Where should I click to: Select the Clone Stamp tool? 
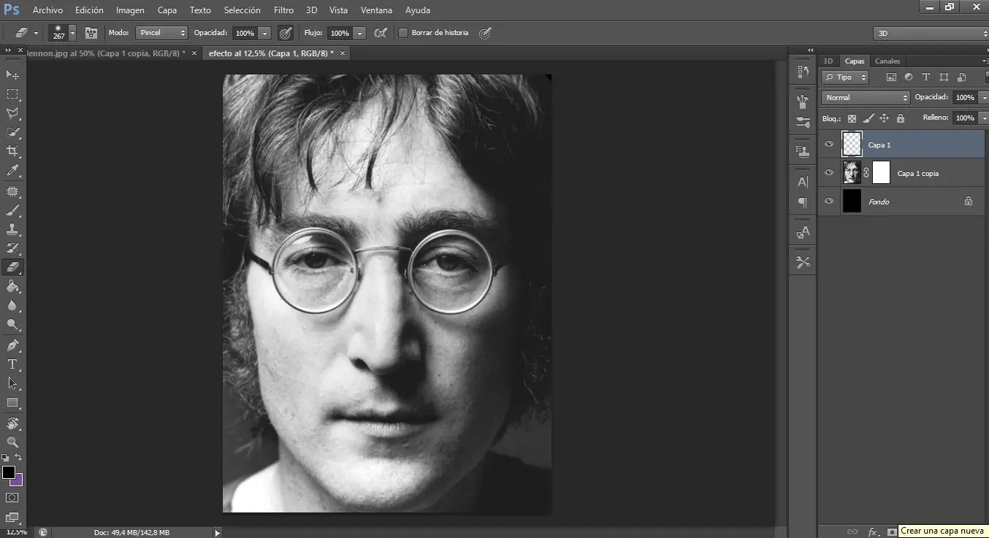pyautogui.click(x=11, y=228)
